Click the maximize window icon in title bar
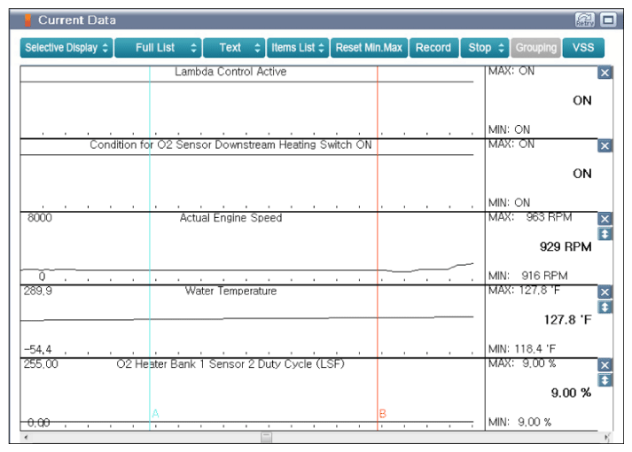This screenshot has height=452, width=632. [609, 19]
